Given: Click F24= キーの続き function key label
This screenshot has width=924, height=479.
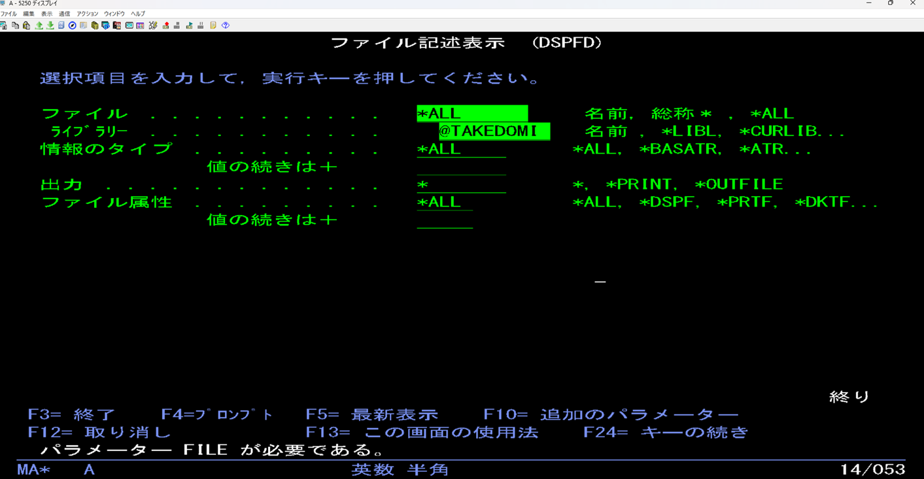Looking at the screenshot, I should 666,433.
